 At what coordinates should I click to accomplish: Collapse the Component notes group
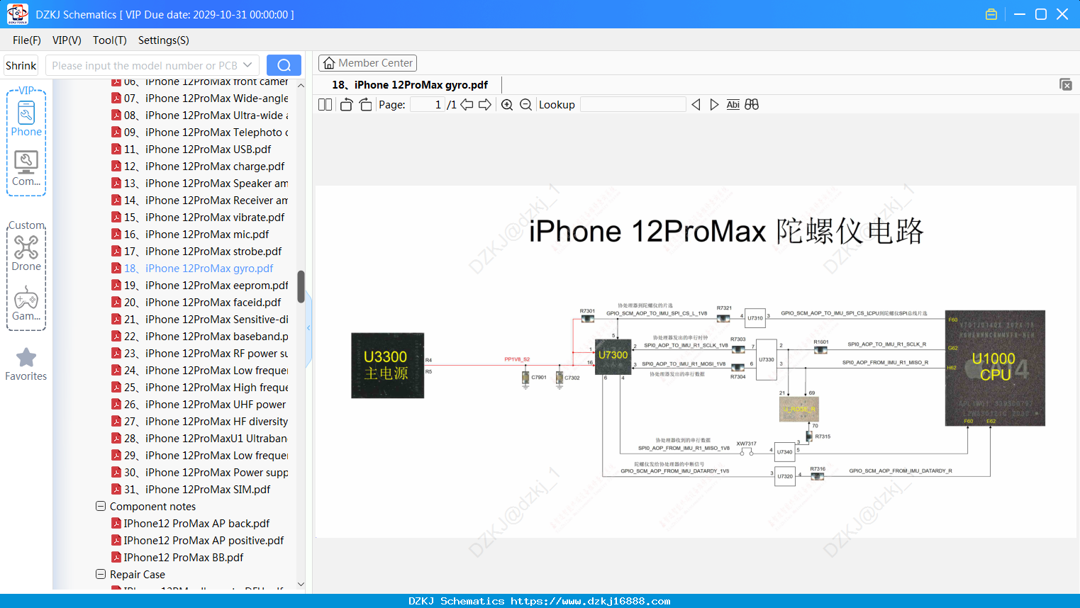pos(101,507)
